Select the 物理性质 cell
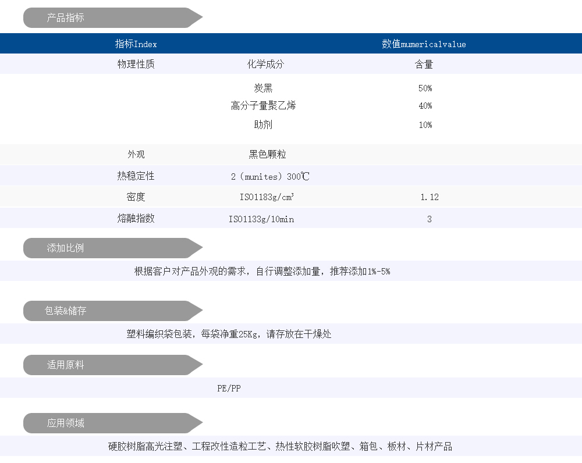 coord(136,65)
